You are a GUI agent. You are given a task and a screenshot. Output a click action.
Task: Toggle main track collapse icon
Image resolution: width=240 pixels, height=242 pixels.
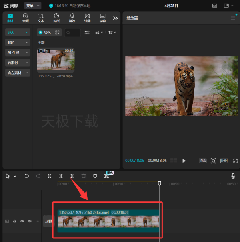pos(7,221)
